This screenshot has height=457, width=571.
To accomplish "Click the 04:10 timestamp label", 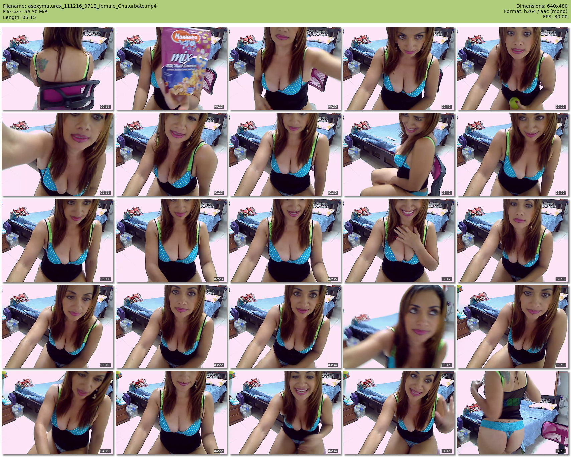I will coord(105,451).
